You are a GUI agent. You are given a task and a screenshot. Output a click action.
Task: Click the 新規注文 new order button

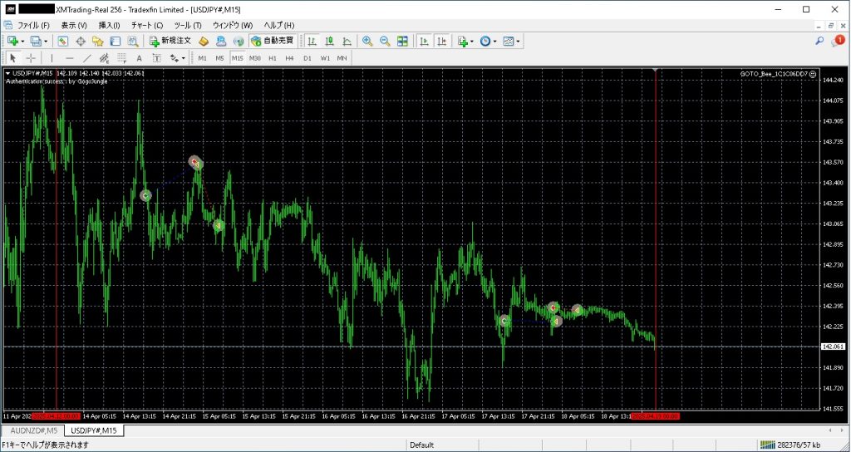[170, 41]
